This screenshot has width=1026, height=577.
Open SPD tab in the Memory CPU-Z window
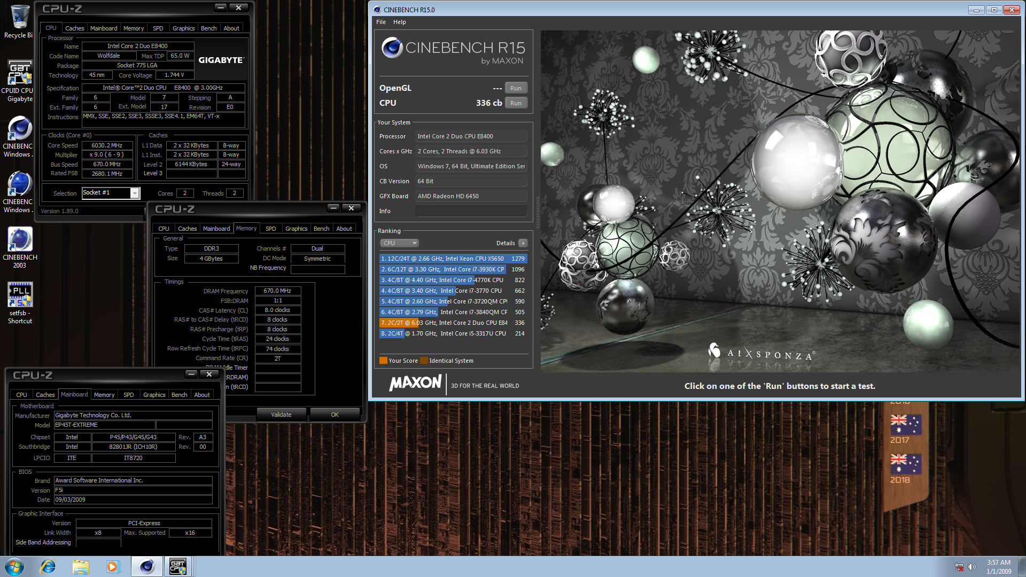coord(271,229)
